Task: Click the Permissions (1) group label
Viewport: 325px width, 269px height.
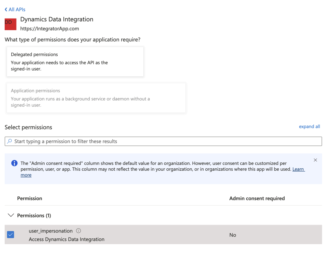Action: [34, 215]
